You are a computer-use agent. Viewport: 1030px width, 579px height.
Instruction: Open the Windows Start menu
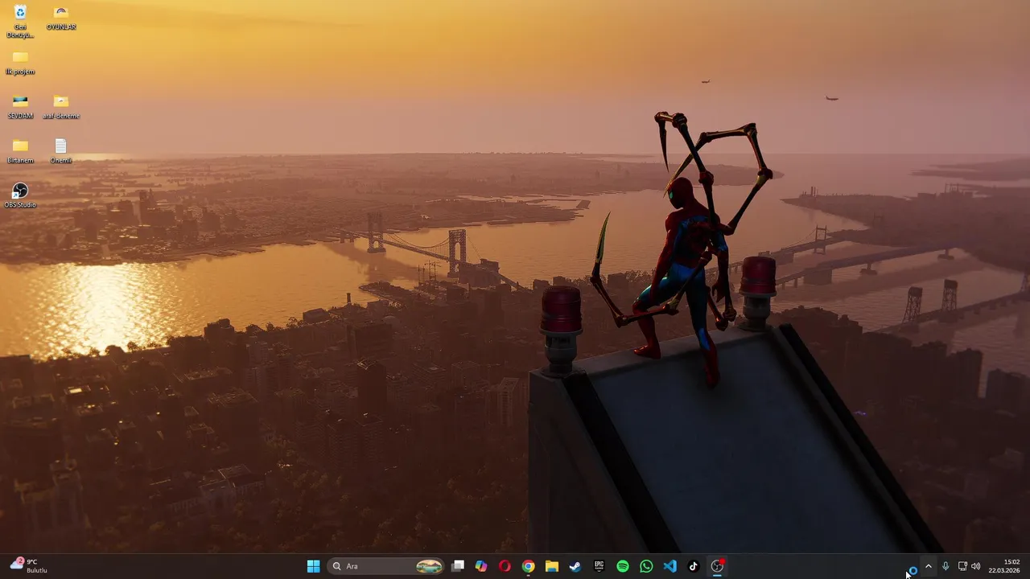click(313, 566)
